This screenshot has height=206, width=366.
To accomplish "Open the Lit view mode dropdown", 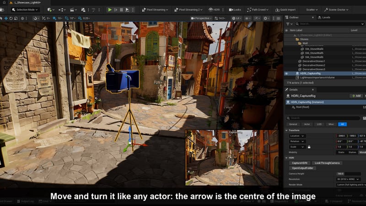I will coord(237,18).
